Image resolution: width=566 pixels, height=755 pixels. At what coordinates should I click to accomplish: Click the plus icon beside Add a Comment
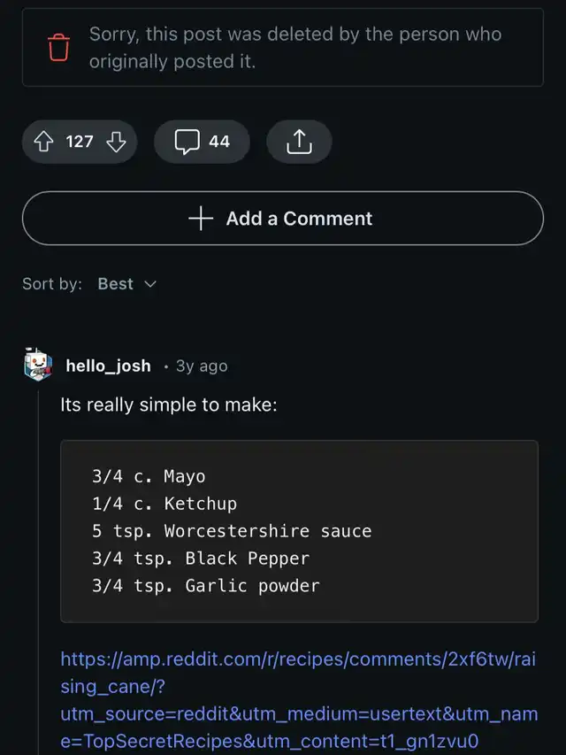[202, 219]
